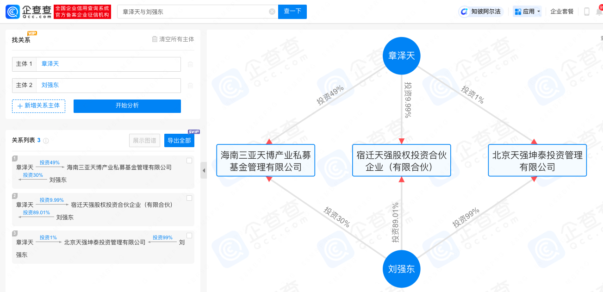Click the 找关系 panel heading
The width and height of the screenshot is (603, 292).
tap(21, 40)
